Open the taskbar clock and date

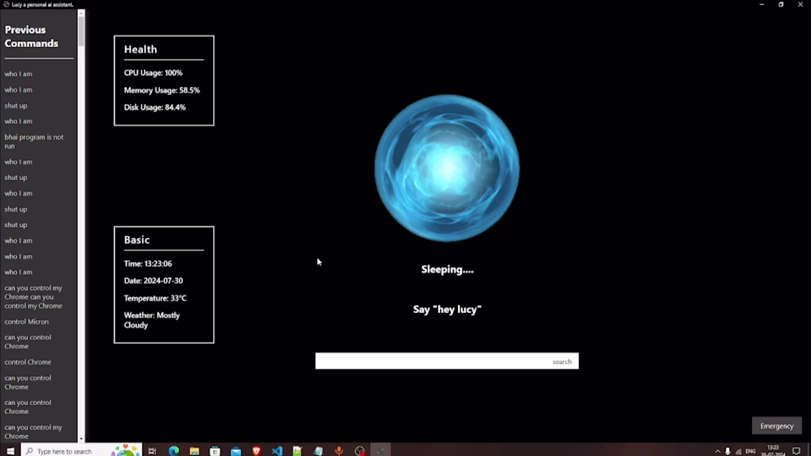(773, 451)
